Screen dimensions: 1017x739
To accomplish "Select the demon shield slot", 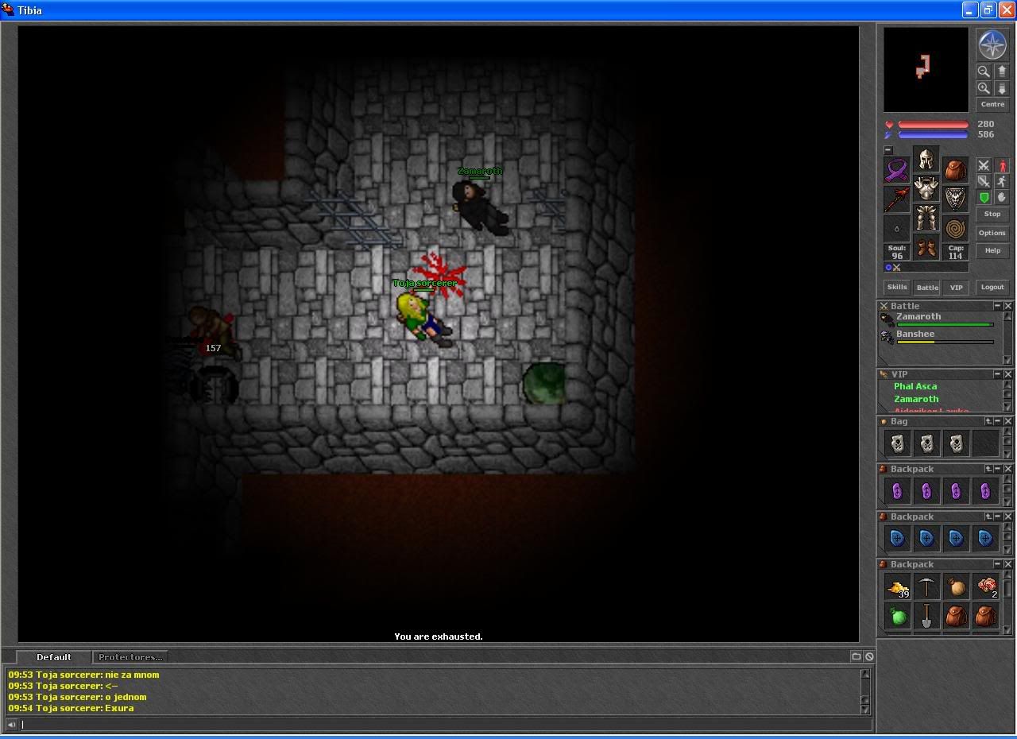I will [x=955, y=199].
